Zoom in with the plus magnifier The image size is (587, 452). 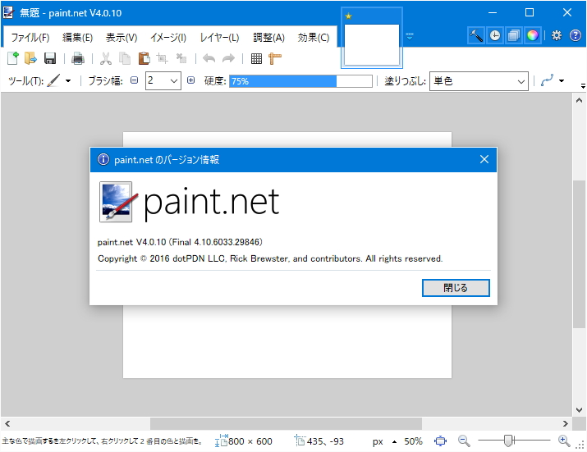(x=564, y=441)
